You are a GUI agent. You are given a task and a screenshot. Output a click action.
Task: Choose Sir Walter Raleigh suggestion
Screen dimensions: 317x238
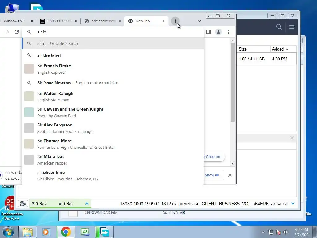click(113, 97)
